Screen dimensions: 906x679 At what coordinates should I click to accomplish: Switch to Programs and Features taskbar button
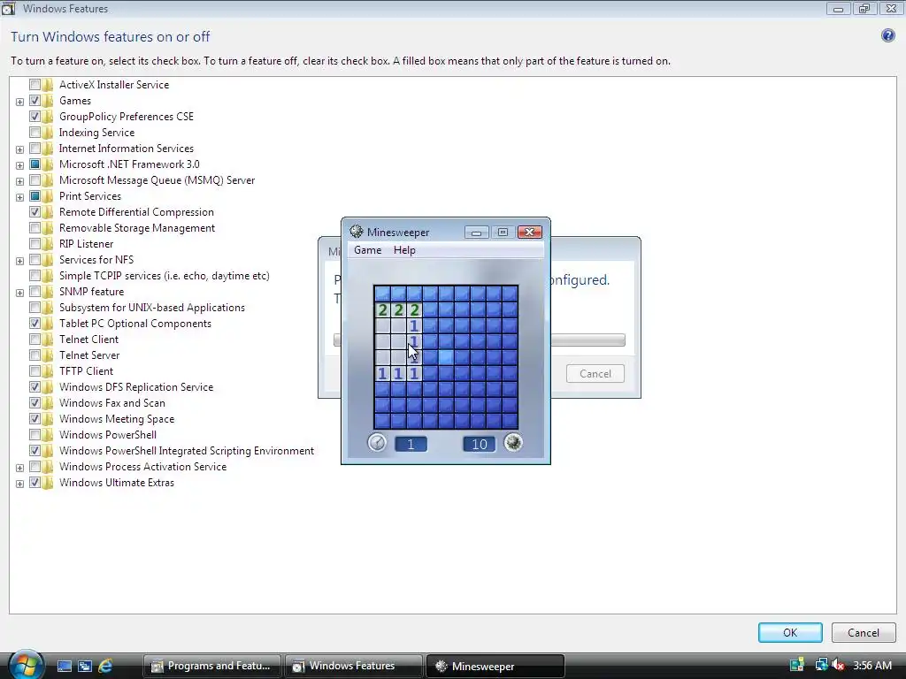click(212, 666)
